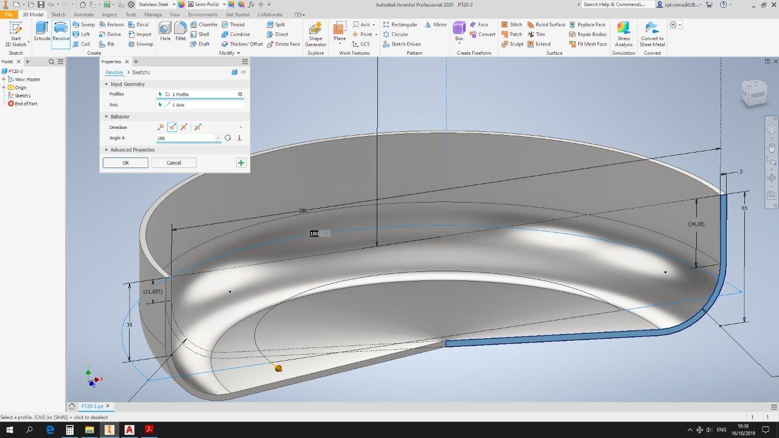779x438 pixels.
Task: Collapse the Input Geometry section
Action: (x=107, y=84)
